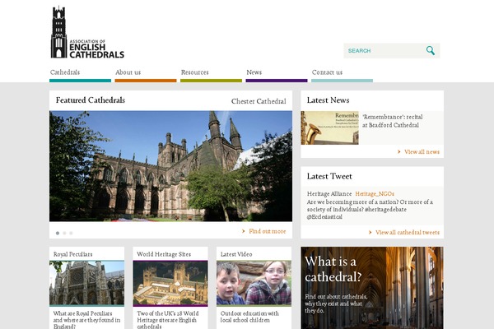
Task: Click the View all news link
Action: 422,151
